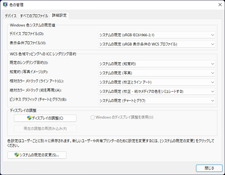225x175 pixels.
Task: Click the 閉じる button
Action: (x=209, y=168)
